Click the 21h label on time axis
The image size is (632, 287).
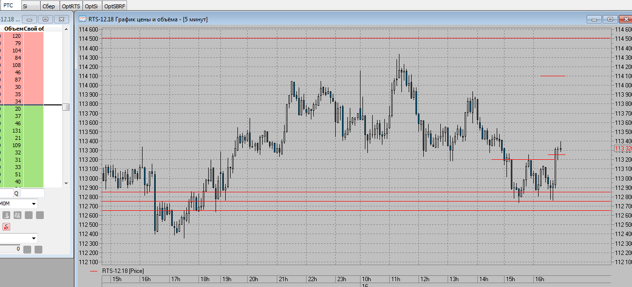(x=283, y=279)
